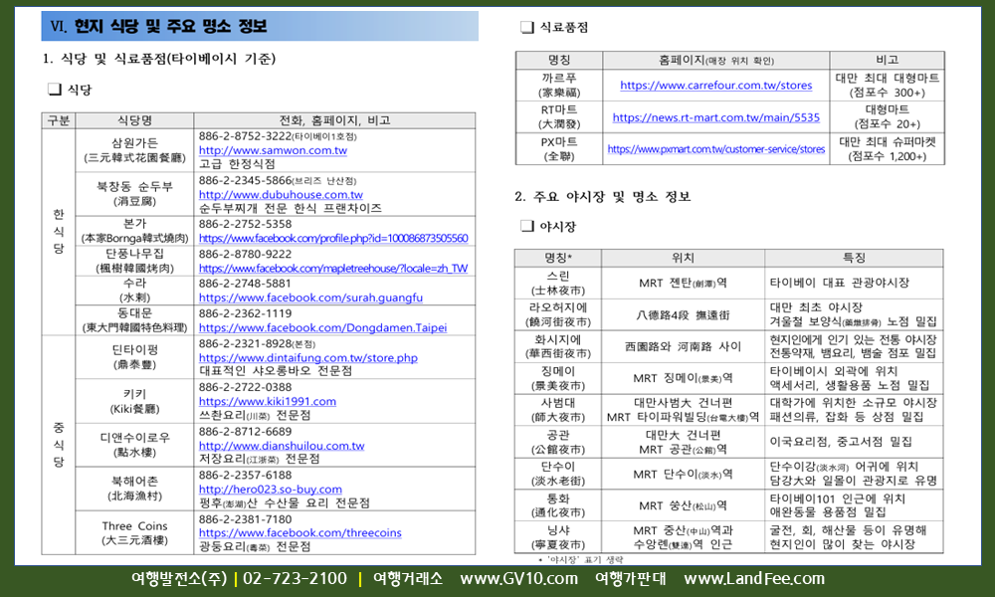Click the 02-723-2100 phone number
The image size is (995, 597).
[295, 579]
